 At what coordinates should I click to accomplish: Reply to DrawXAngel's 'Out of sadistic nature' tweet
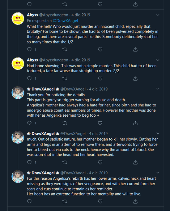coord(29,162)
